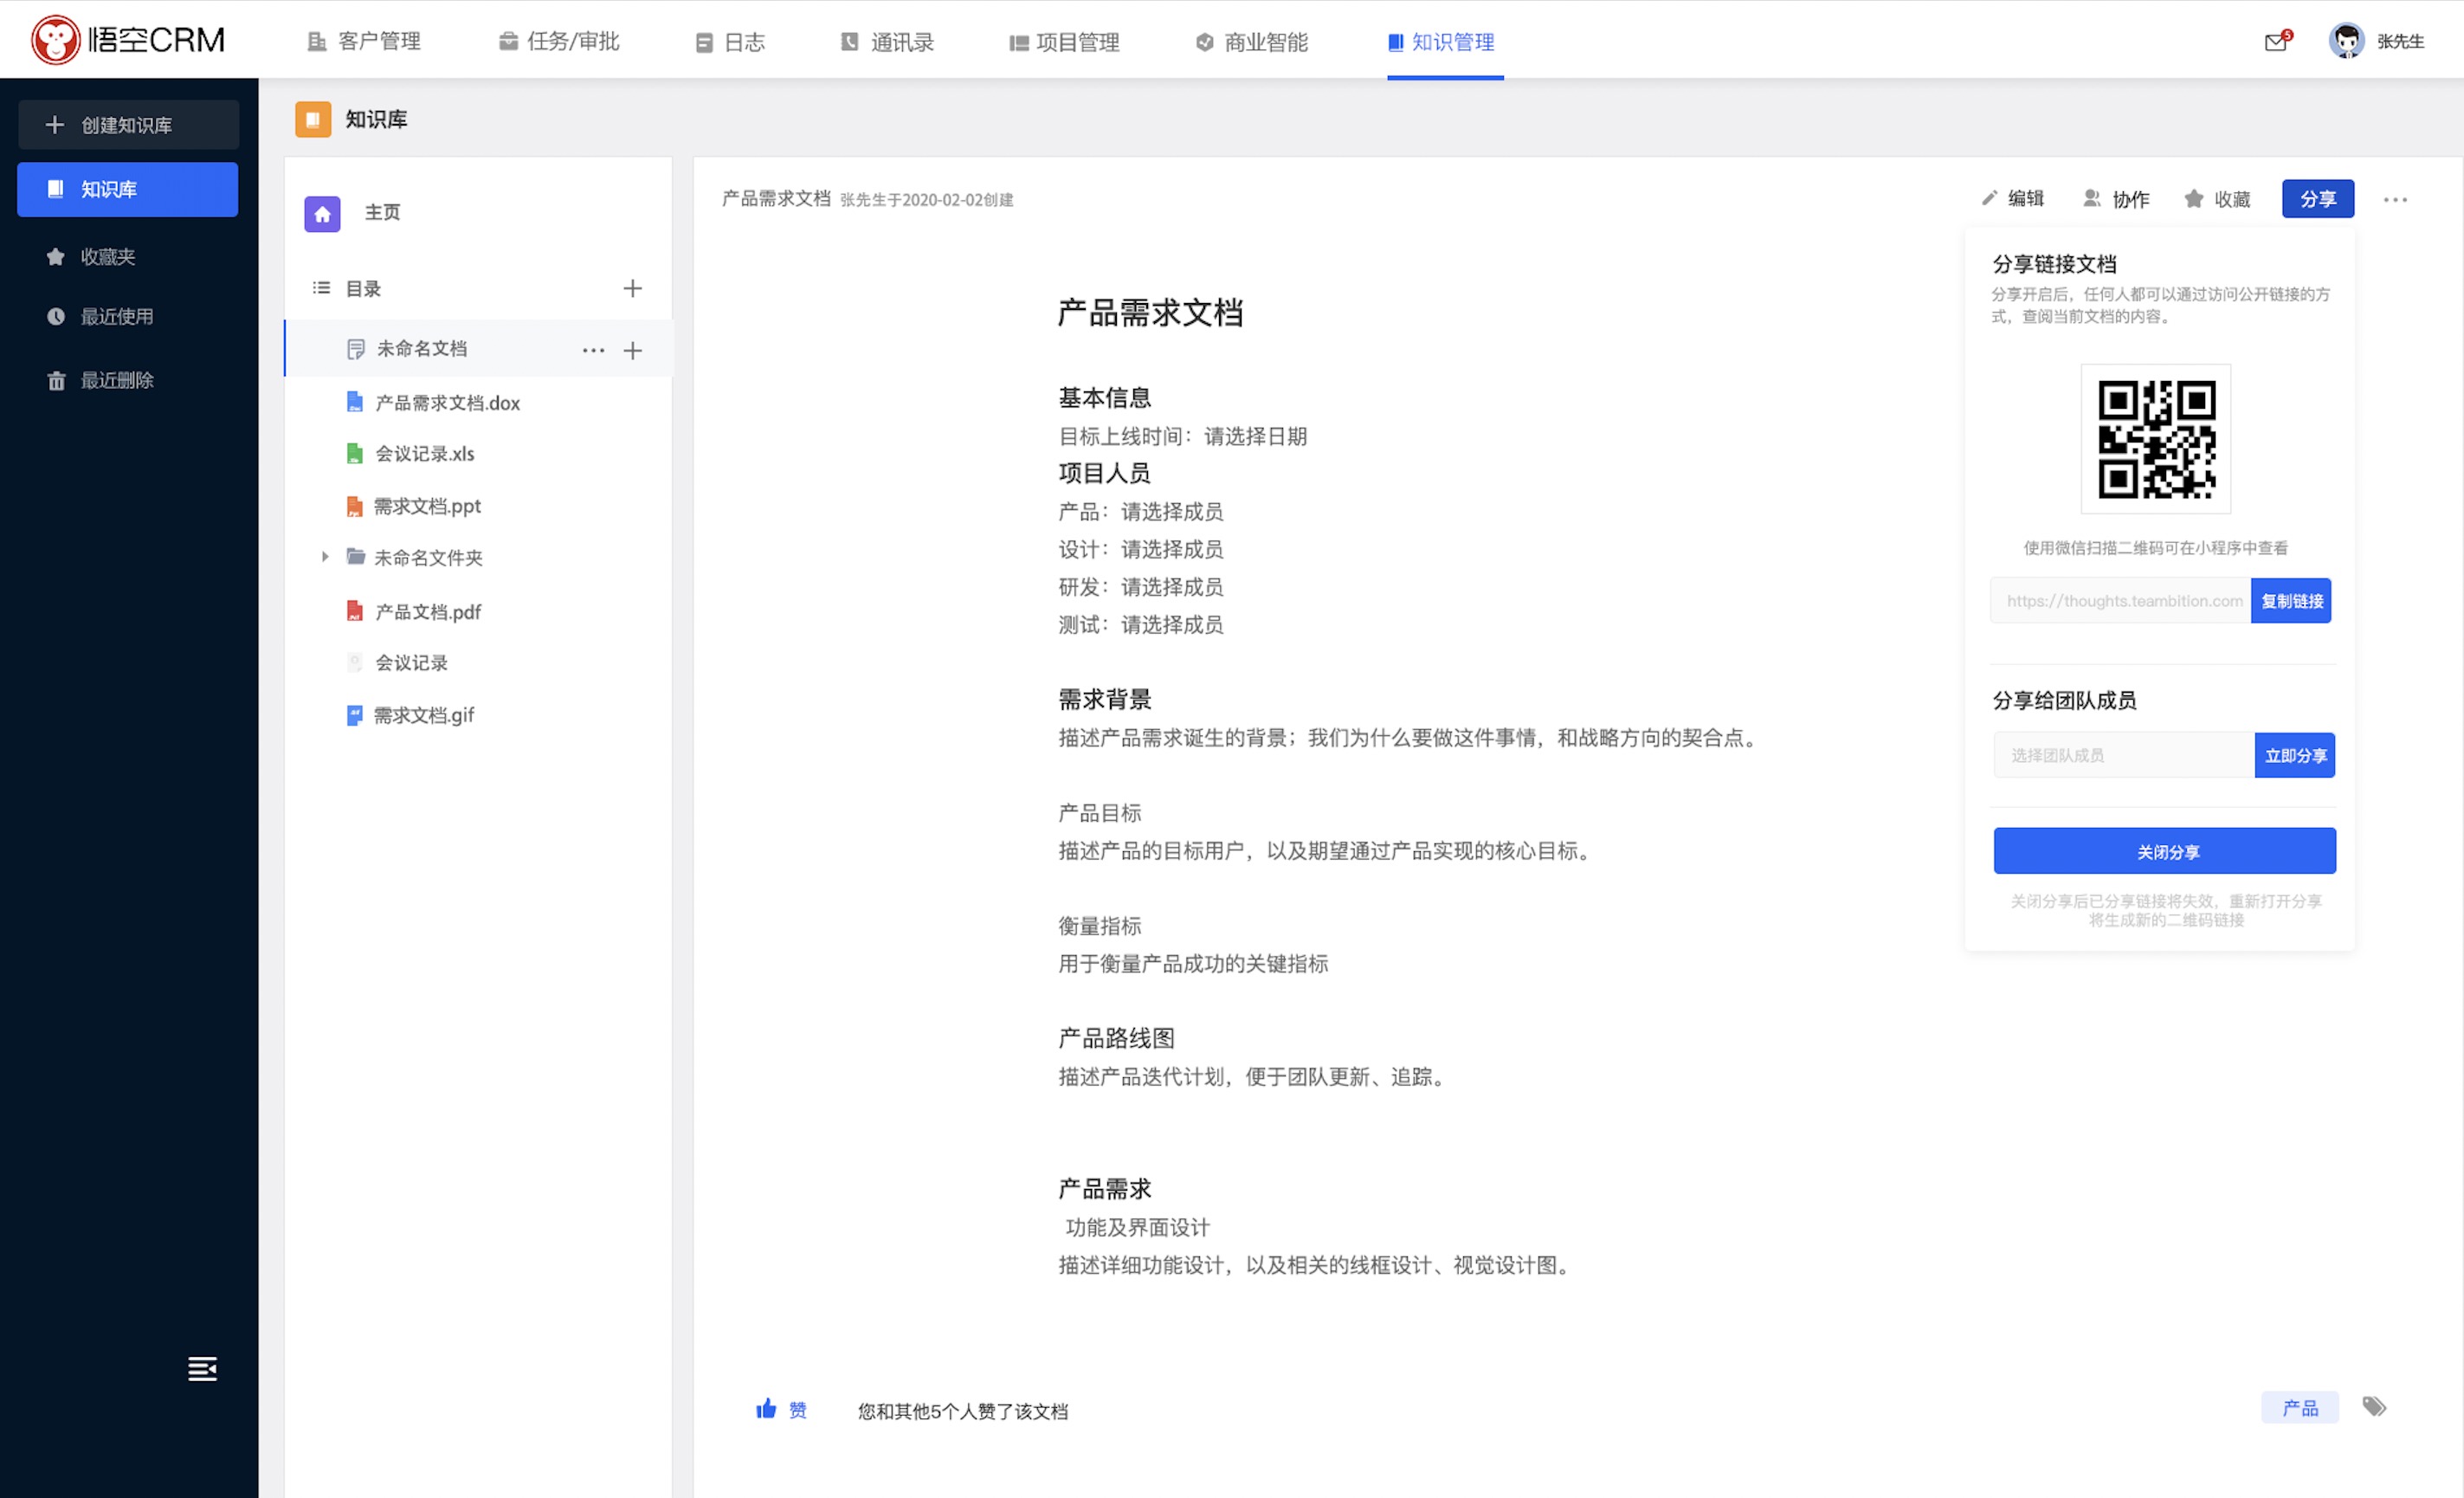Open the 商业智能 menu
Image resolution: width=2464 pixels, height=1498 pixels.
pos(1252,42)
